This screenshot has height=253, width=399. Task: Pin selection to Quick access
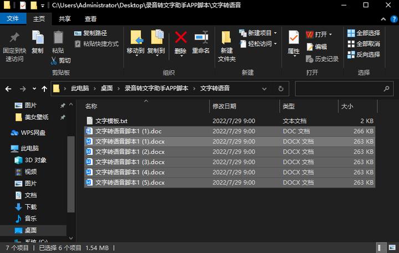14,47
